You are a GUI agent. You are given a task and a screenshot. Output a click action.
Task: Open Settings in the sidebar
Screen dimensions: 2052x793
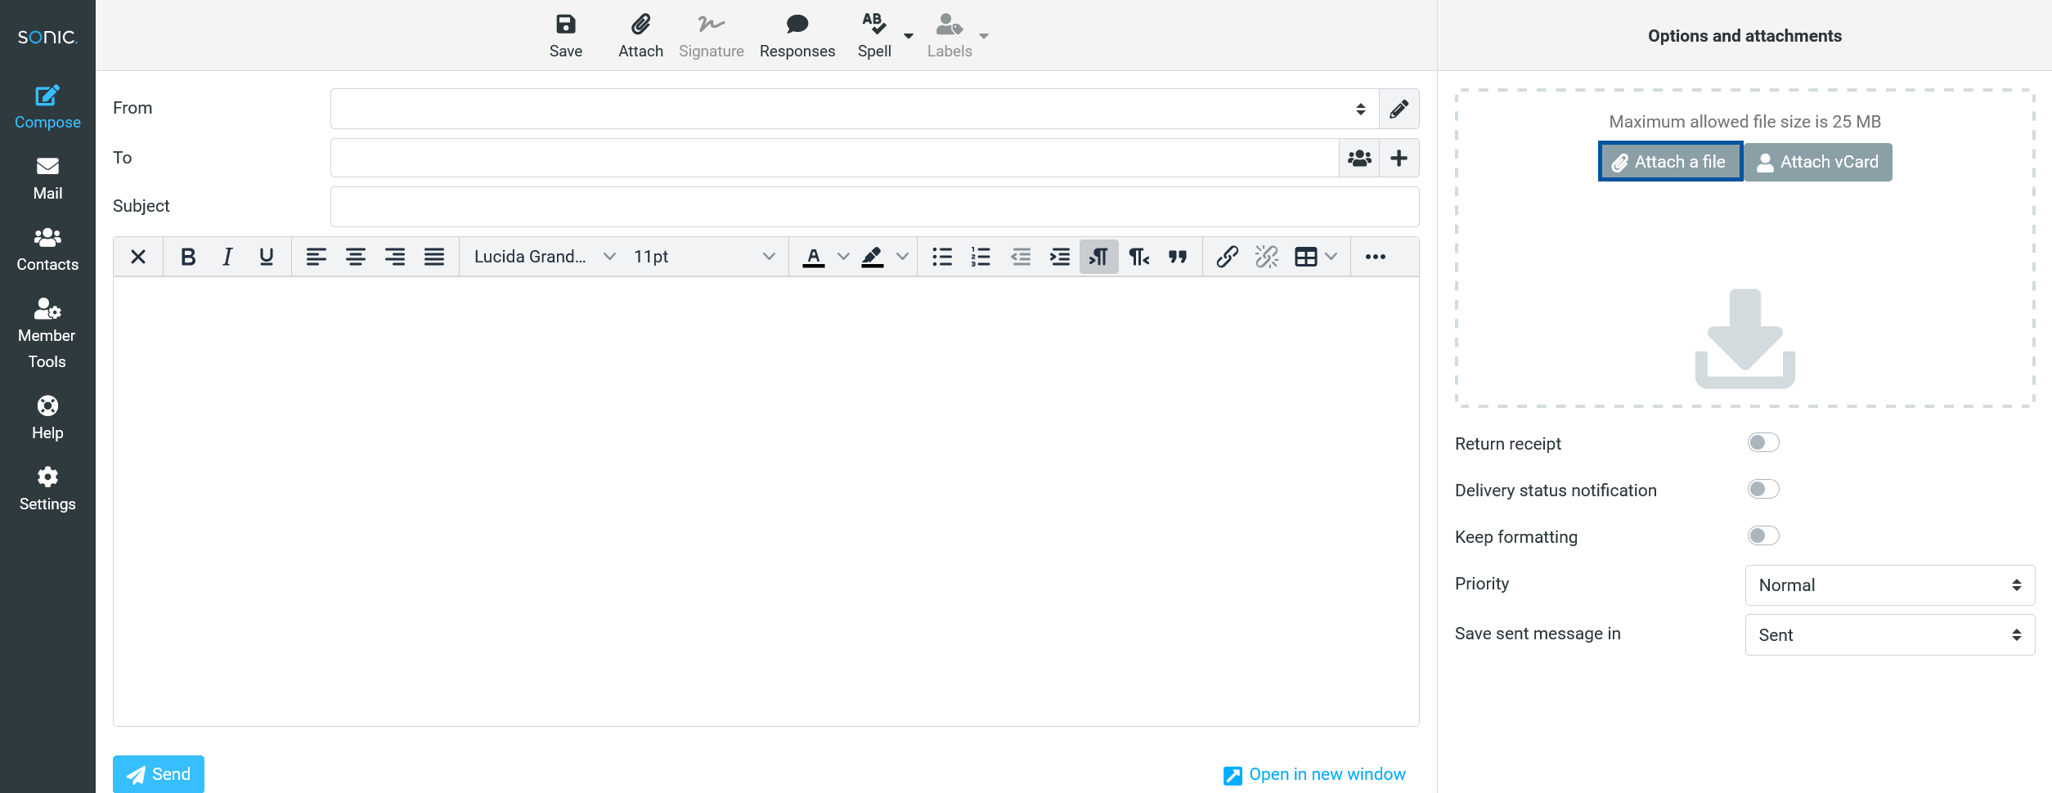[47, 490]
